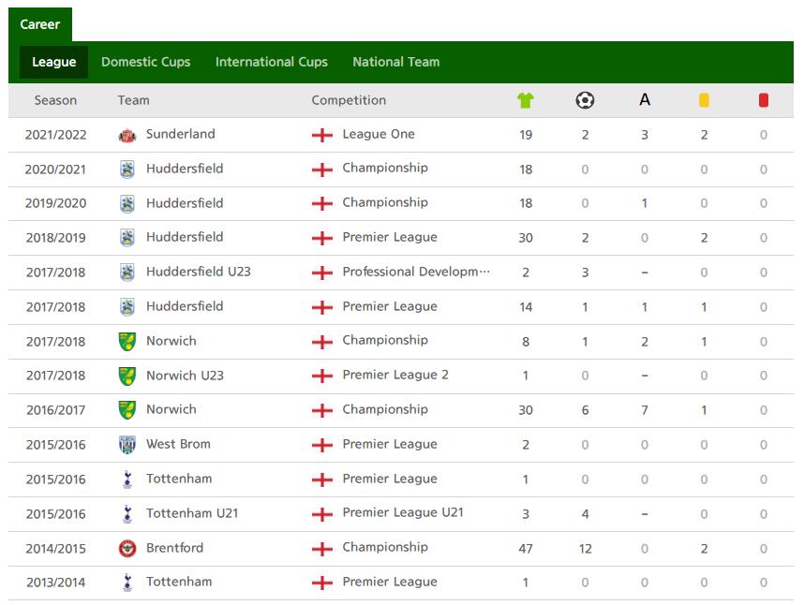Viewport: 804px width, 605px height.
Task: Open Huddersfield U23 team link
Action: click(199, 272)
